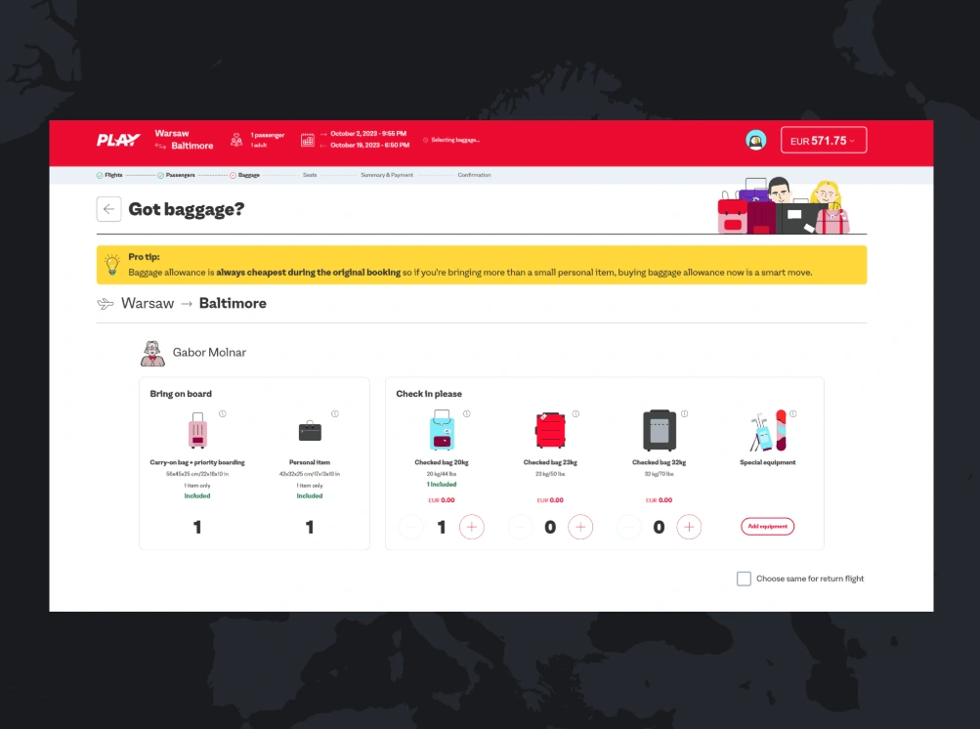
Task: Increase Checked bag 23kg quantity
Action: tap(580, 527)
